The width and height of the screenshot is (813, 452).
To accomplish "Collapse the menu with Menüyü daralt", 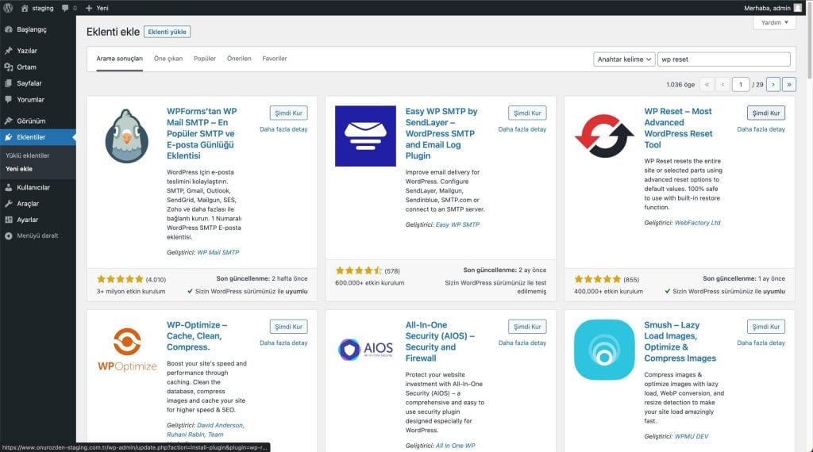I will click(x=38, y=236).
